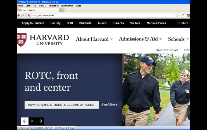Open the Alumni navigation link
This screenshot has height=130, width=207.
point(102,23)
